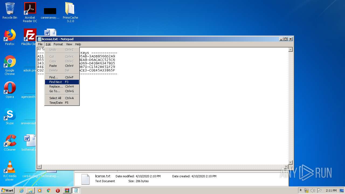Launch the Firefox desktop shortcut
345x194 pixels.
[10, 37]
